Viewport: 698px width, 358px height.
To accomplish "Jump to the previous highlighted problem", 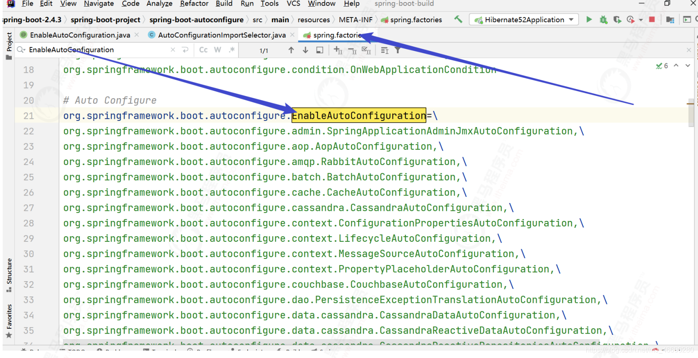I will (x=676, y=65).
